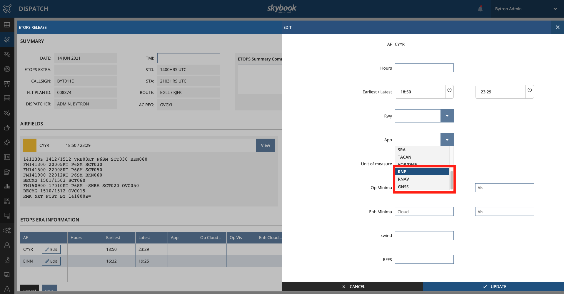Click the Earliest column header

pos(119,238)
